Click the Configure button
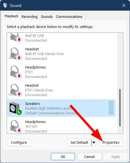Screen dimensions: 130x163 19,142
